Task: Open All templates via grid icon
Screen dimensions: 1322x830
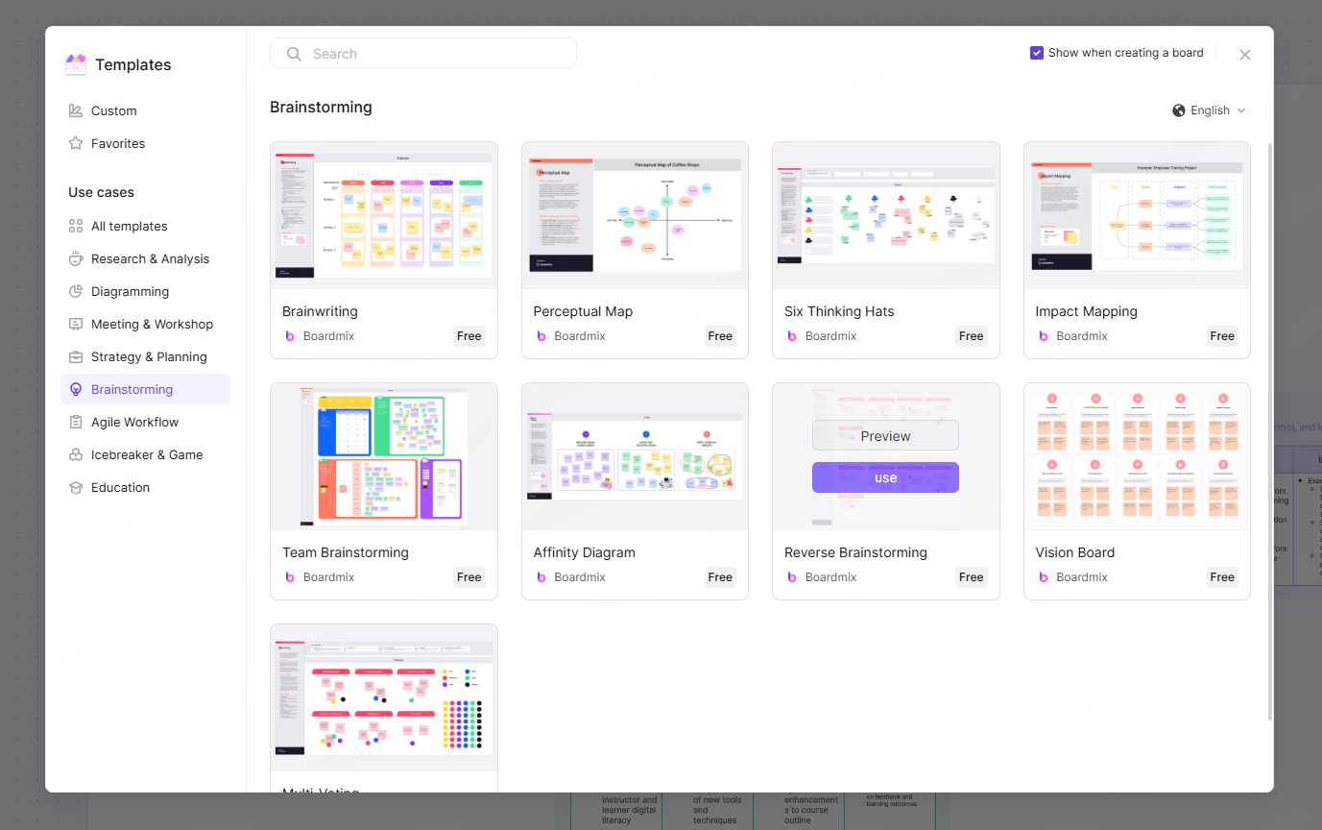Action: [76, 226]
